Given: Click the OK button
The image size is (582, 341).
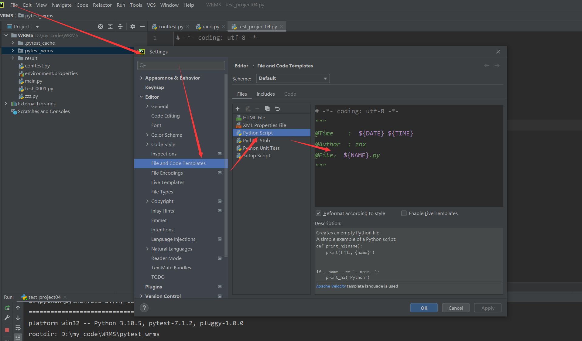Looking at the screenshot, I should point(424,308).
